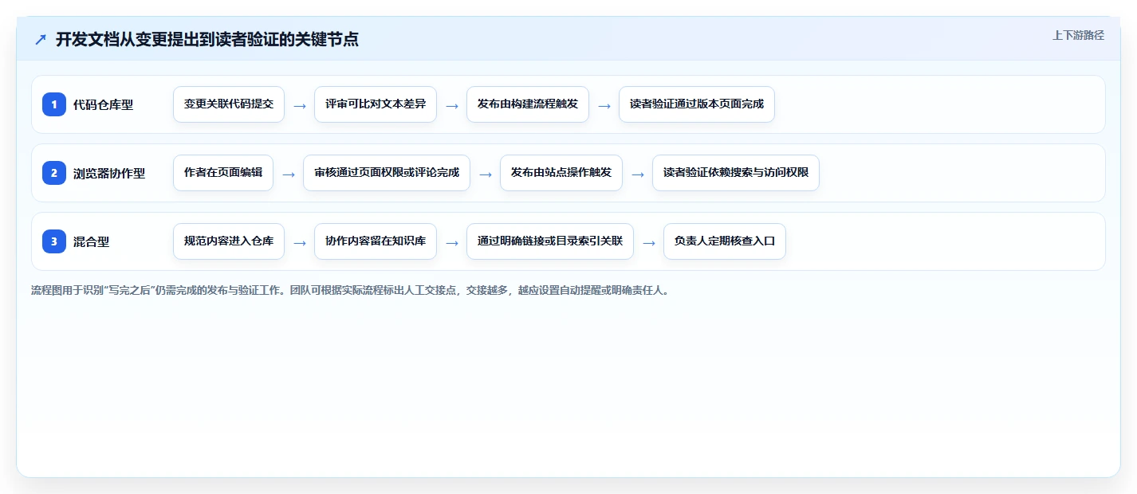Viewport: 1137px width, 494px height.
Task: Select the 协作内容留在知识库 step
Action: (376, 241)
